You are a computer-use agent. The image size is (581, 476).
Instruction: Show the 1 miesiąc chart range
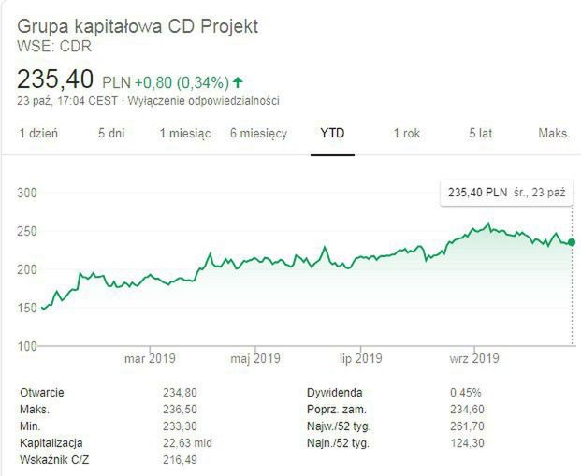click(184, 134)
